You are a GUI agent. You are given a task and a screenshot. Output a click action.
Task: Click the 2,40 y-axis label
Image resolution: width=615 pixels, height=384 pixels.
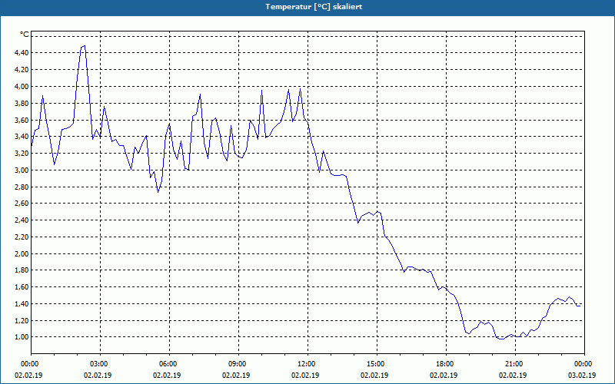22,220
